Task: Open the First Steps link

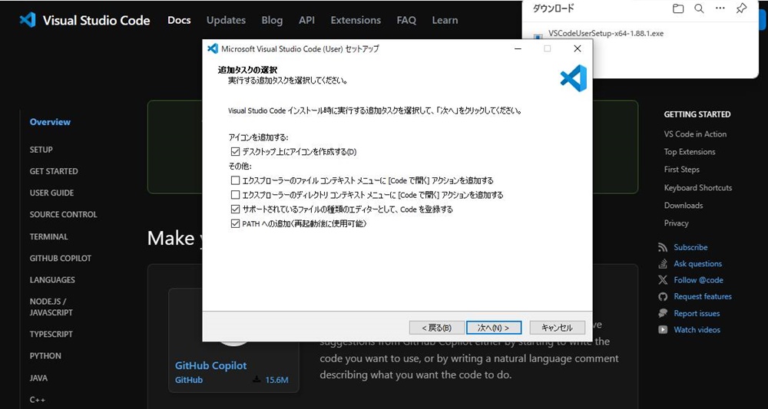Action: [x=682, y=170]
